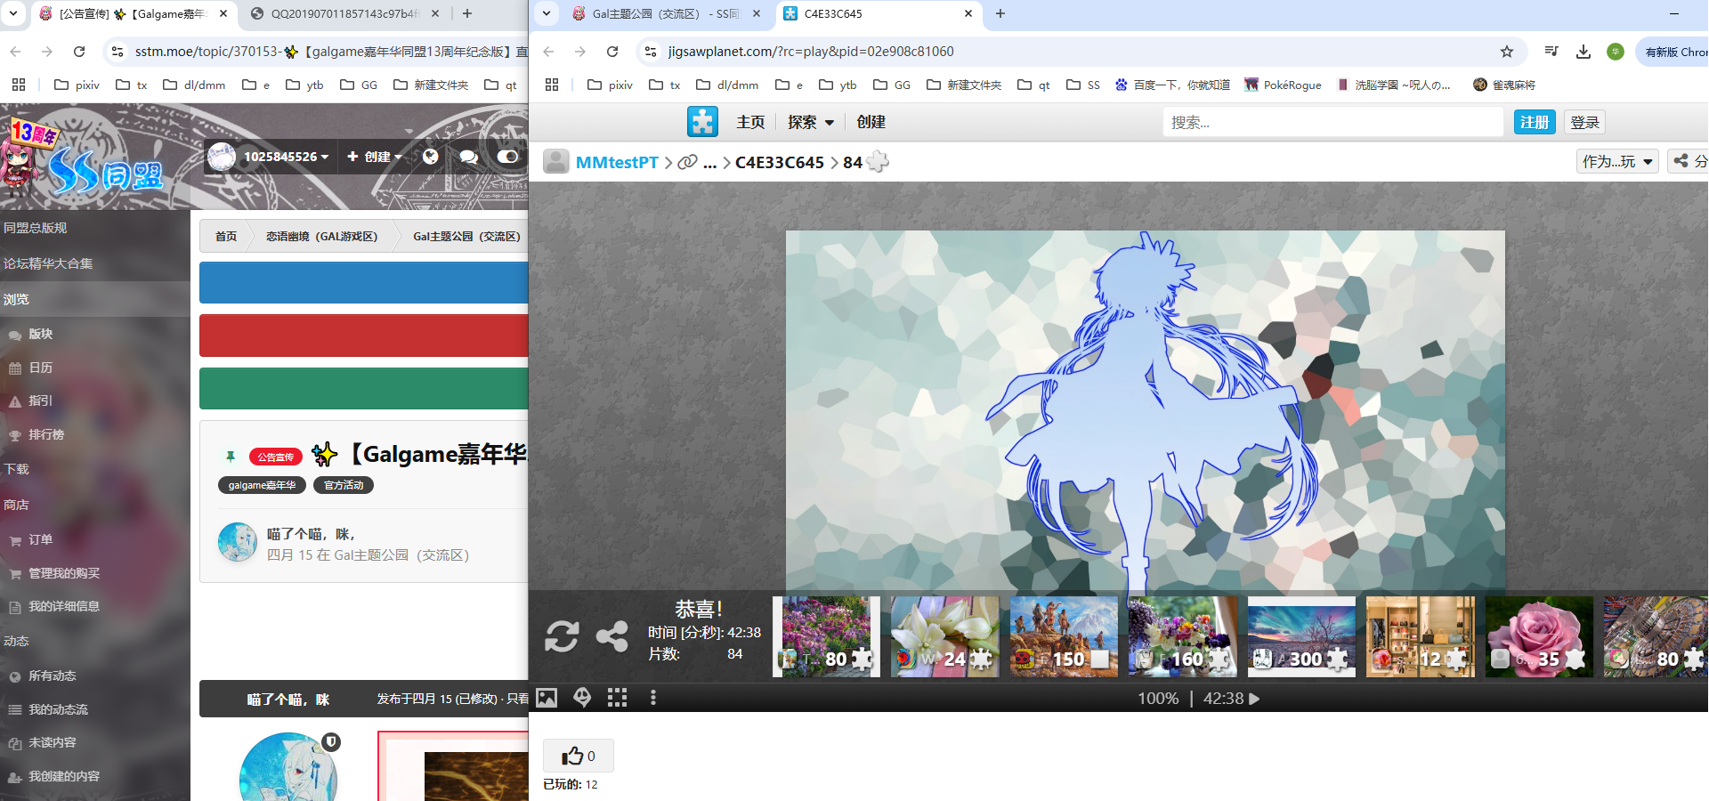Click the chain link icon in breadcrumb
This screenshot has width=1709, height=801.
pos(687,162)
